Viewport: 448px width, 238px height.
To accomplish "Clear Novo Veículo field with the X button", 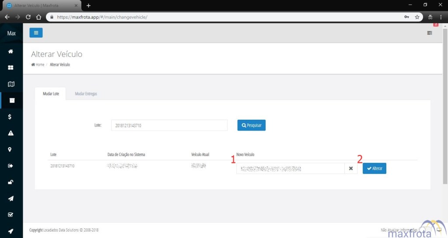I will pos(351,169).
